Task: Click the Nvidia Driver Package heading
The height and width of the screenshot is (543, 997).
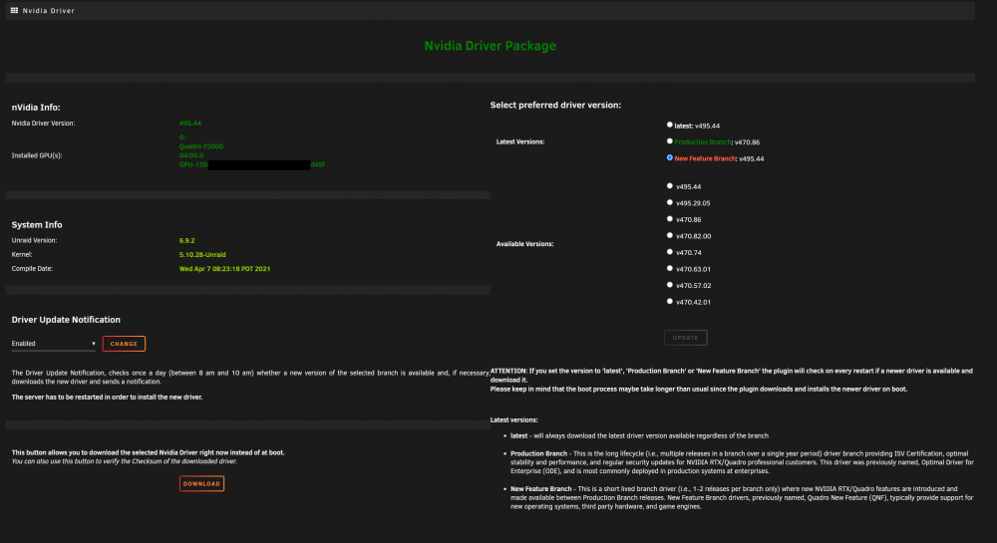Action: click(491, 46)
